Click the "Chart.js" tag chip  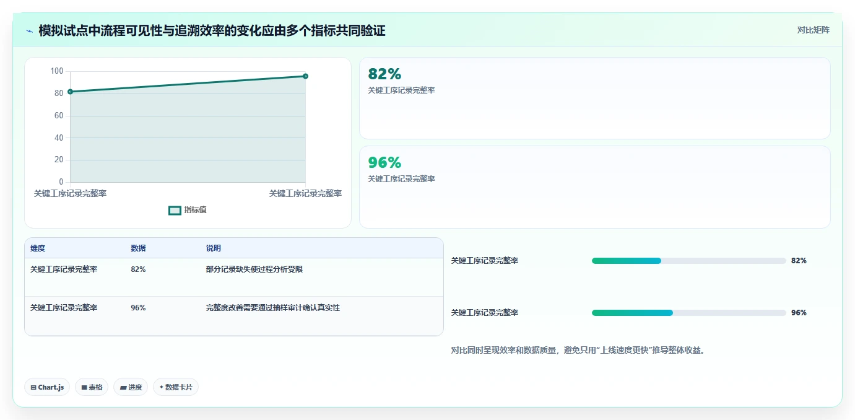tap(47, 387)
